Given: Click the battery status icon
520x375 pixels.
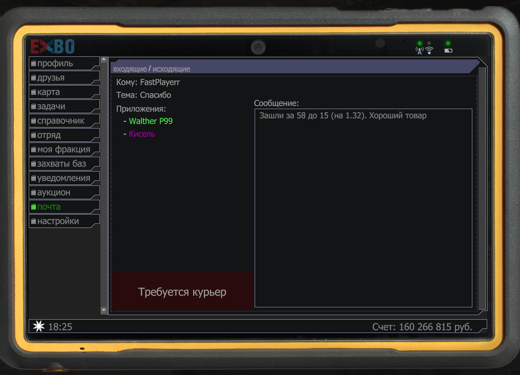Looking at the screenshot, I should point(448,51).
